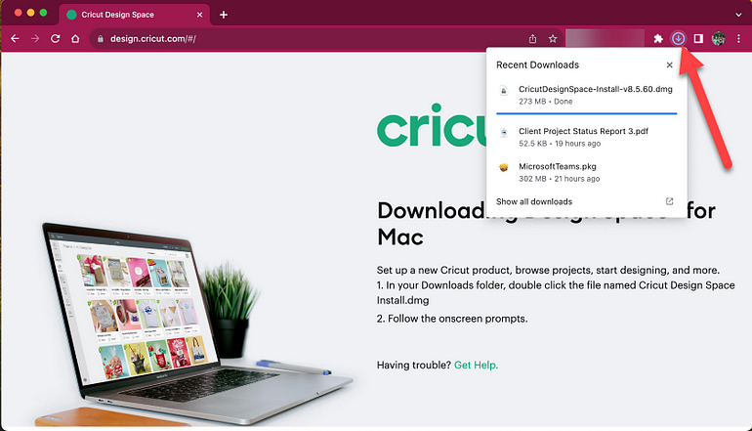752x431 pixels.
Task: Open CricutDesignSpace-Install-v8.5.60.dmg download
Action: click(x=587, y=95)
